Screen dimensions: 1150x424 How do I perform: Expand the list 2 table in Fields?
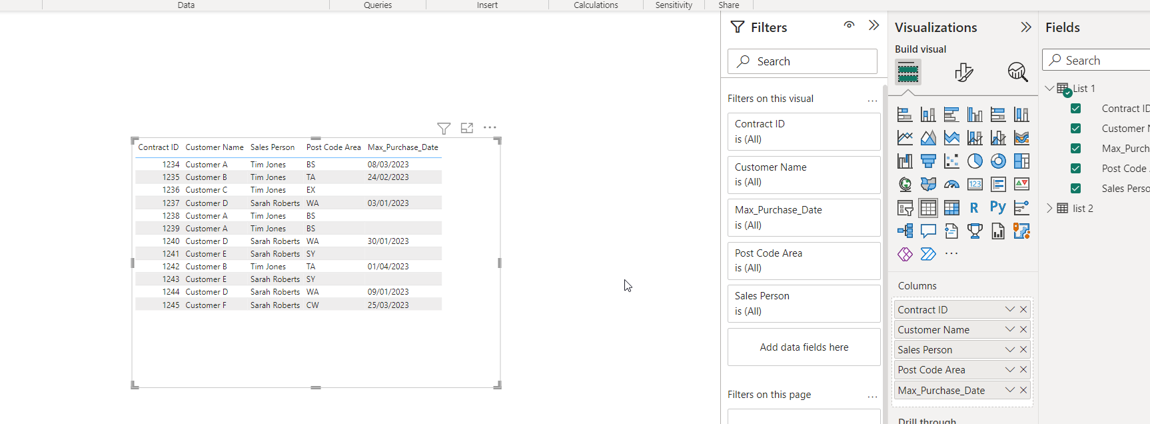click(x=1049, y=208)
